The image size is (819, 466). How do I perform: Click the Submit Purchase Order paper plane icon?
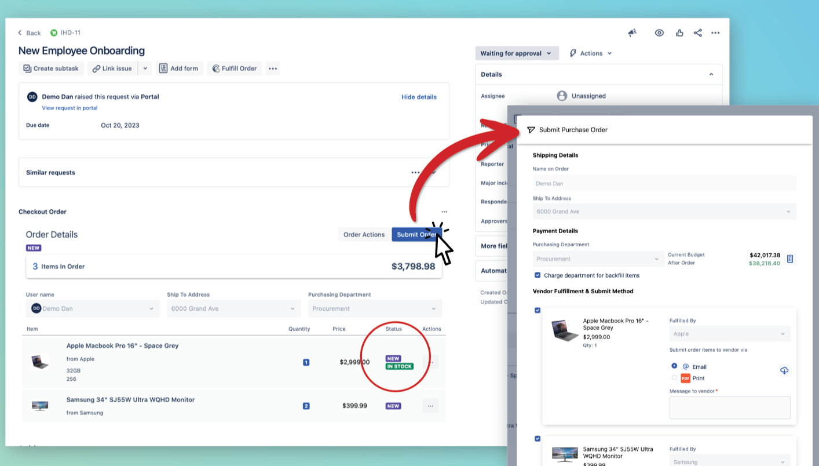coord(531,130)
